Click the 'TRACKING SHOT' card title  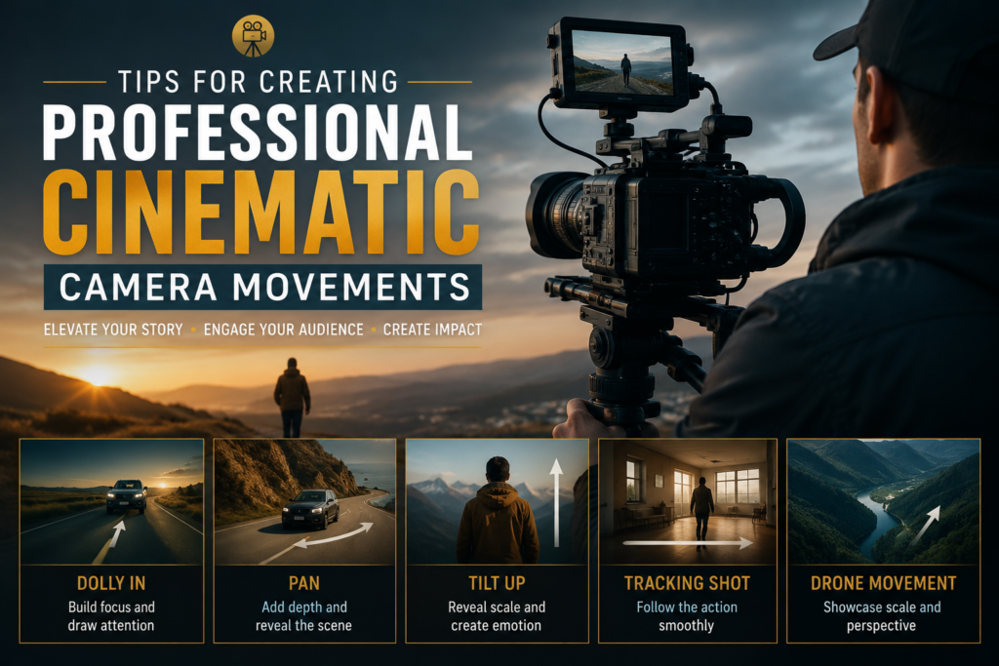tap(687, 583)
